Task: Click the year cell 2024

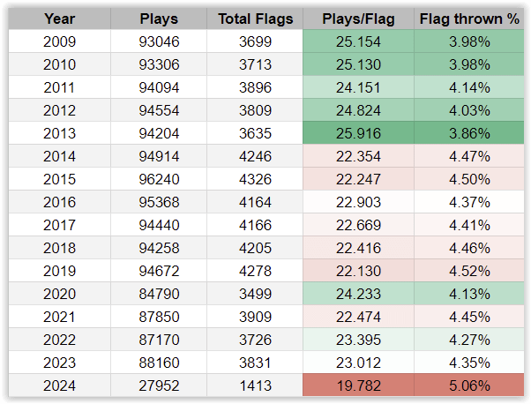Action: (60, 385)
